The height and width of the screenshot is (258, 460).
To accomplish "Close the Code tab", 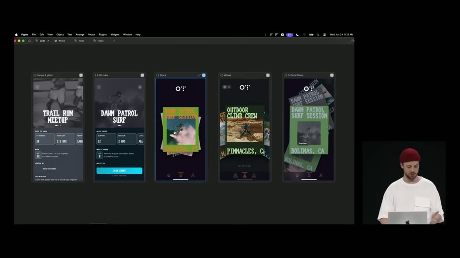I will click(48, 41).
